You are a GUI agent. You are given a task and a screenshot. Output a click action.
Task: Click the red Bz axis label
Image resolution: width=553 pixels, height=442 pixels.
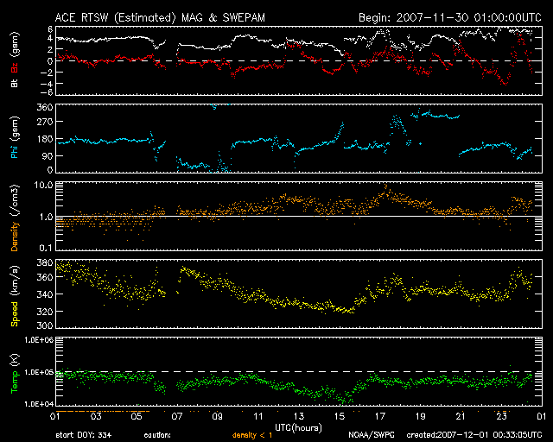pos(15,67)
